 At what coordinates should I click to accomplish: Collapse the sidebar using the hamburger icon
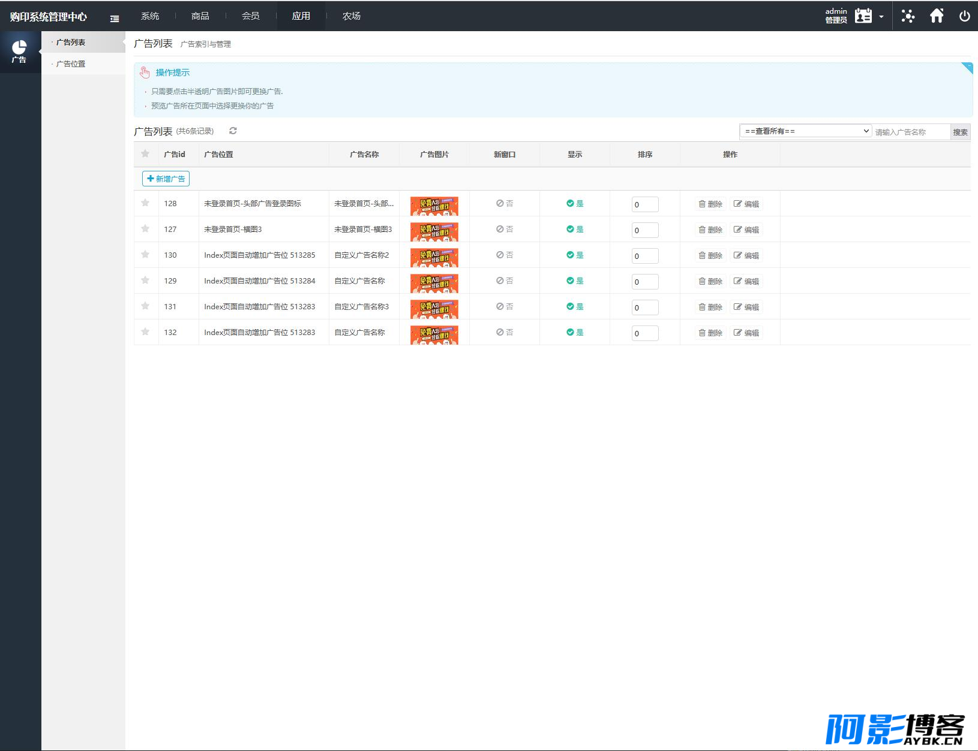tap(115, 19)
